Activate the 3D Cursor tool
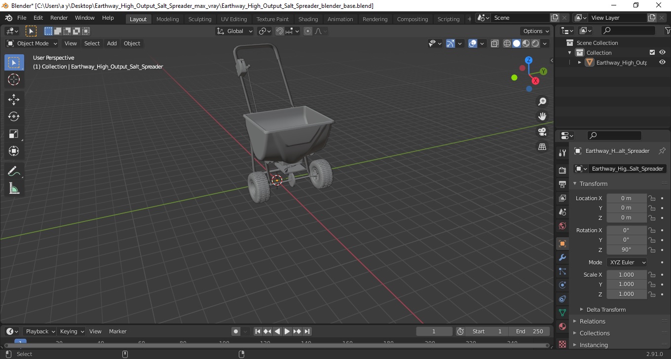The image size is (671, 359). (x=14, y=79)
